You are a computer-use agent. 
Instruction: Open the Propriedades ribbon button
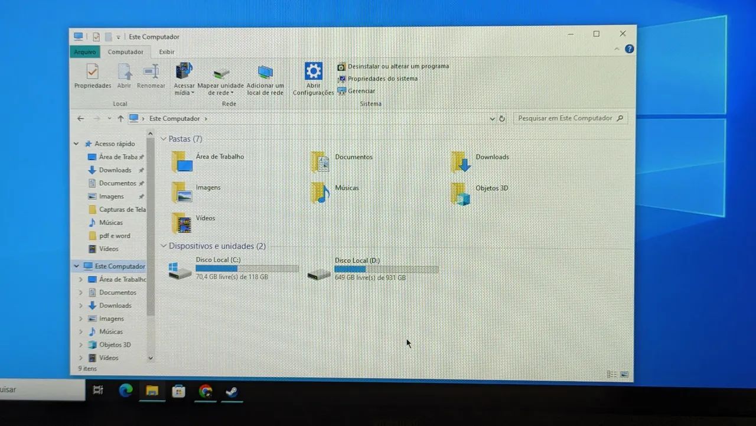pyautogui.click(x=93, y=77)
